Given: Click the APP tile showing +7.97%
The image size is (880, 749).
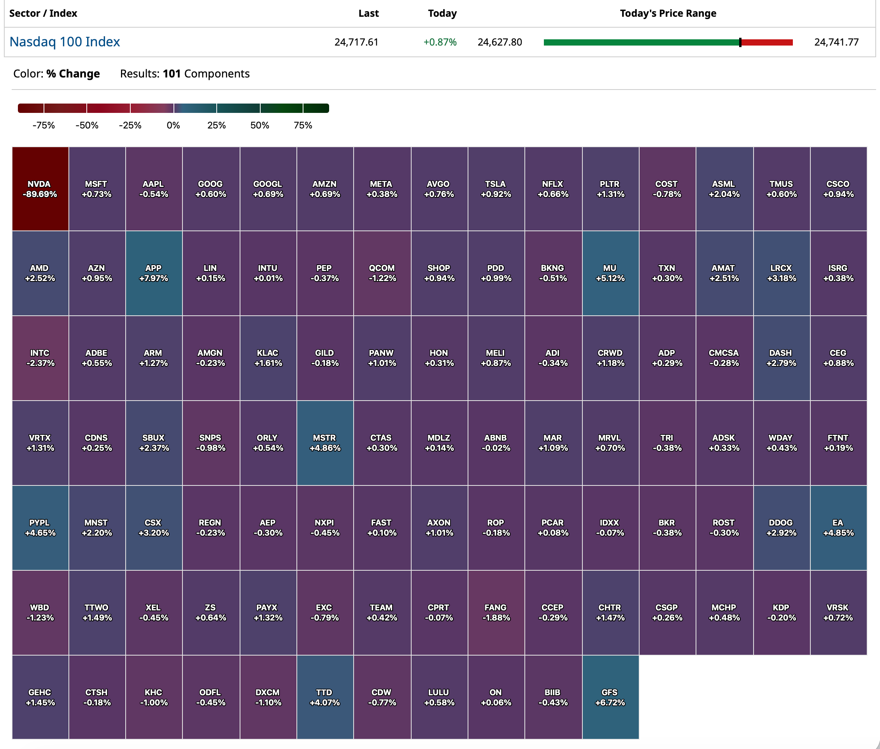Looking at the screenshot, I should [154, 273].
